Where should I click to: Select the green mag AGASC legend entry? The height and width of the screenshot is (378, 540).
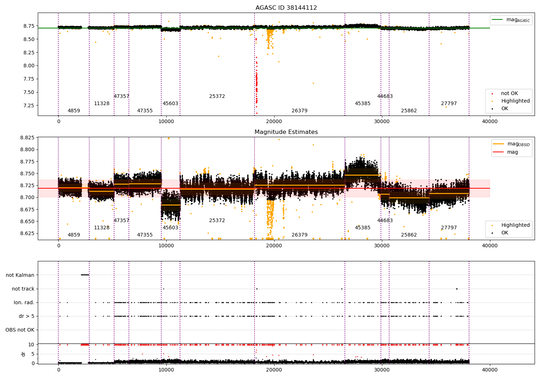511,20
